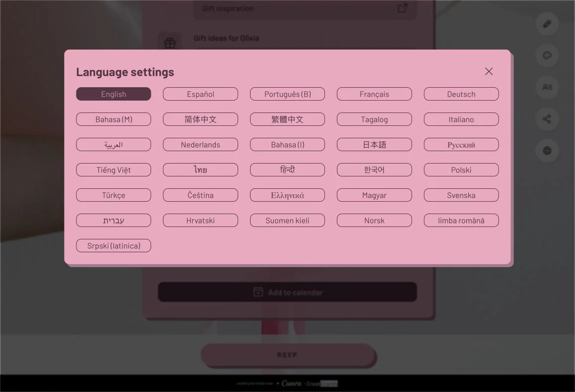The width and height of the screenshot is (575, 392).
Task: Choose Hebrew עברית language
Action: coord(114,221)
